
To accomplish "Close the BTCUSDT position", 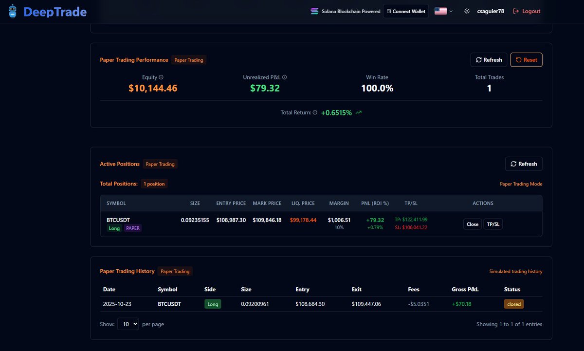I will [472, 224].
